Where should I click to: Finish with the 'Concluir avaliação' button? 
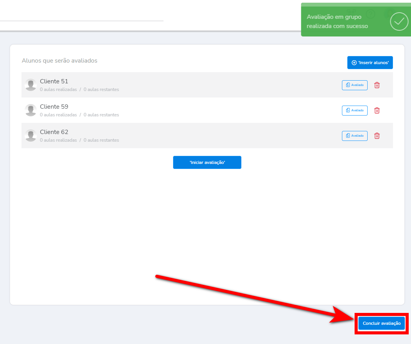click(x=381, y=323)
